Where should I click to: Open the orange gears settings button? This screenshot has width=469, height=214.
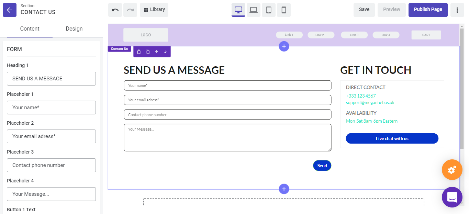tap(452, 170)
